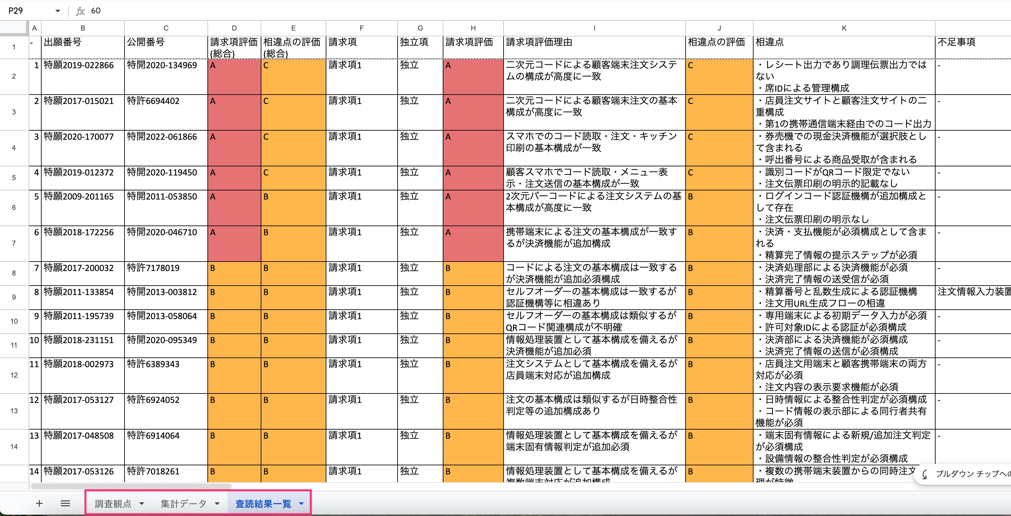Viewport: 1011px width, 516px height.
Task: Click the horizontal scrollbar at the bottom
Action: 131,486
